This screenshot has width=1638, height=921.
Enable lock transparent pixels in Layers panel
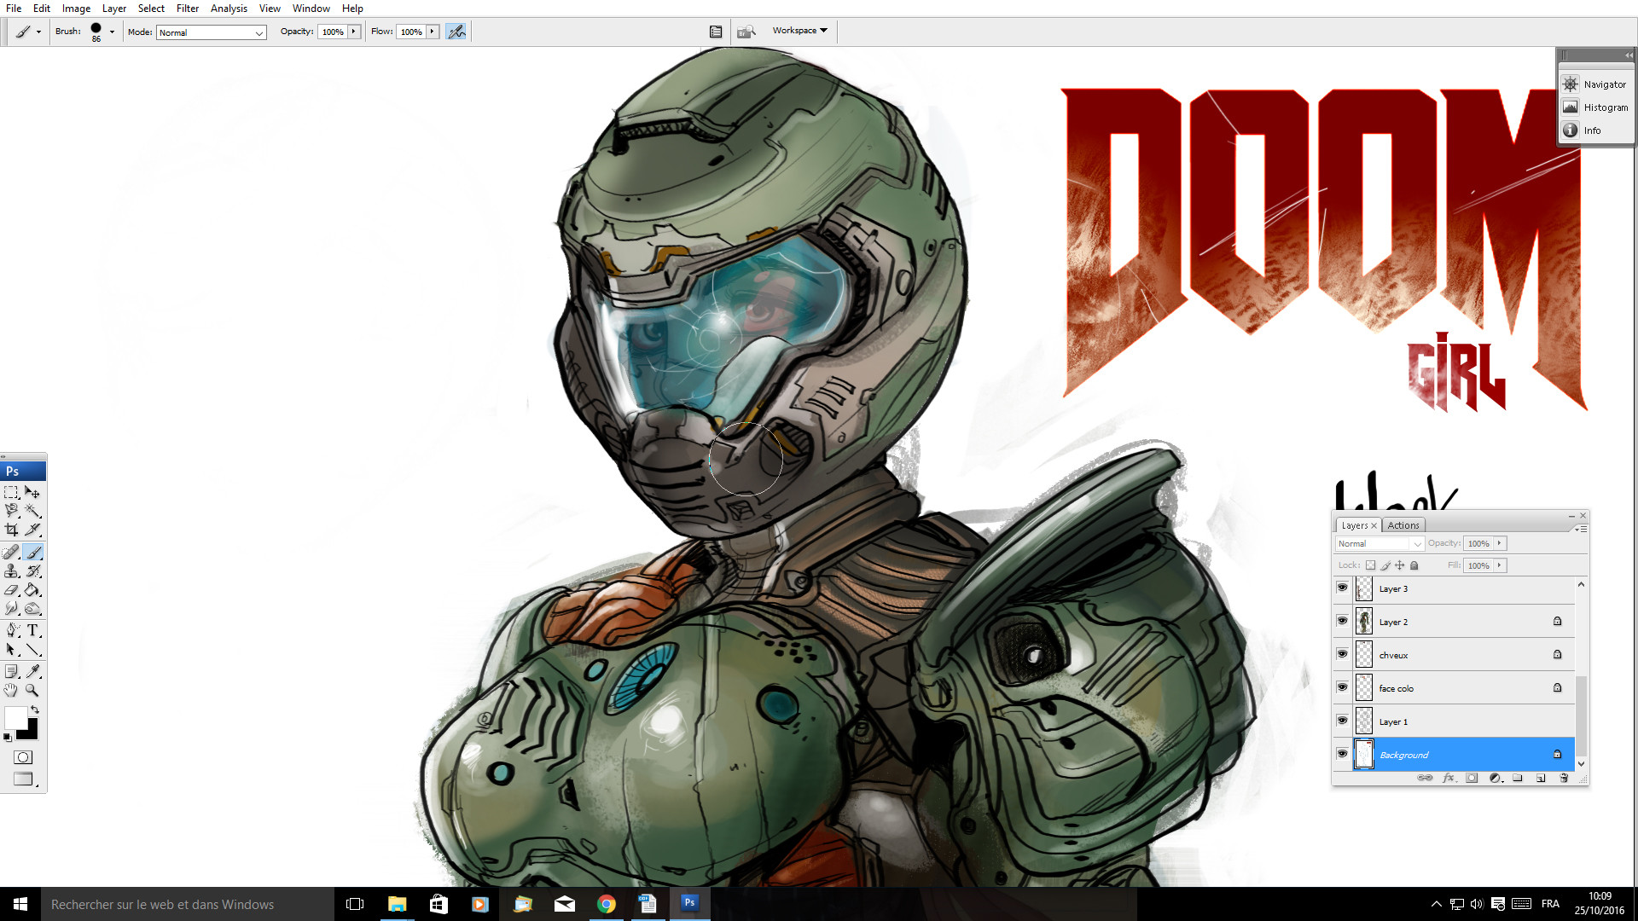pos(1370,565)
